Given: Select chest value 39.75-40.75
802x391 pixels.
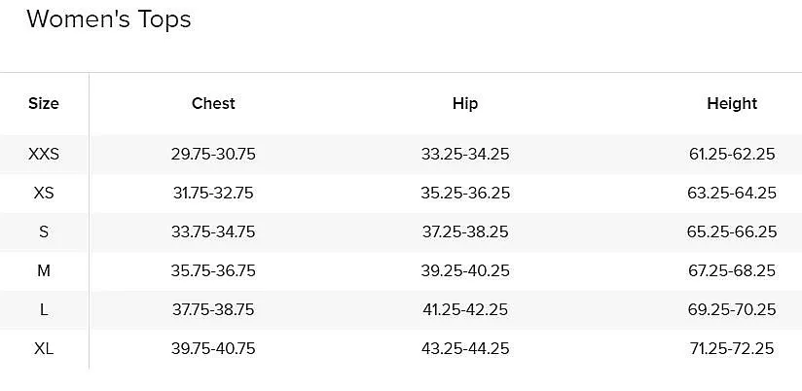Looking at the screenshot, I should pos(213,348).
